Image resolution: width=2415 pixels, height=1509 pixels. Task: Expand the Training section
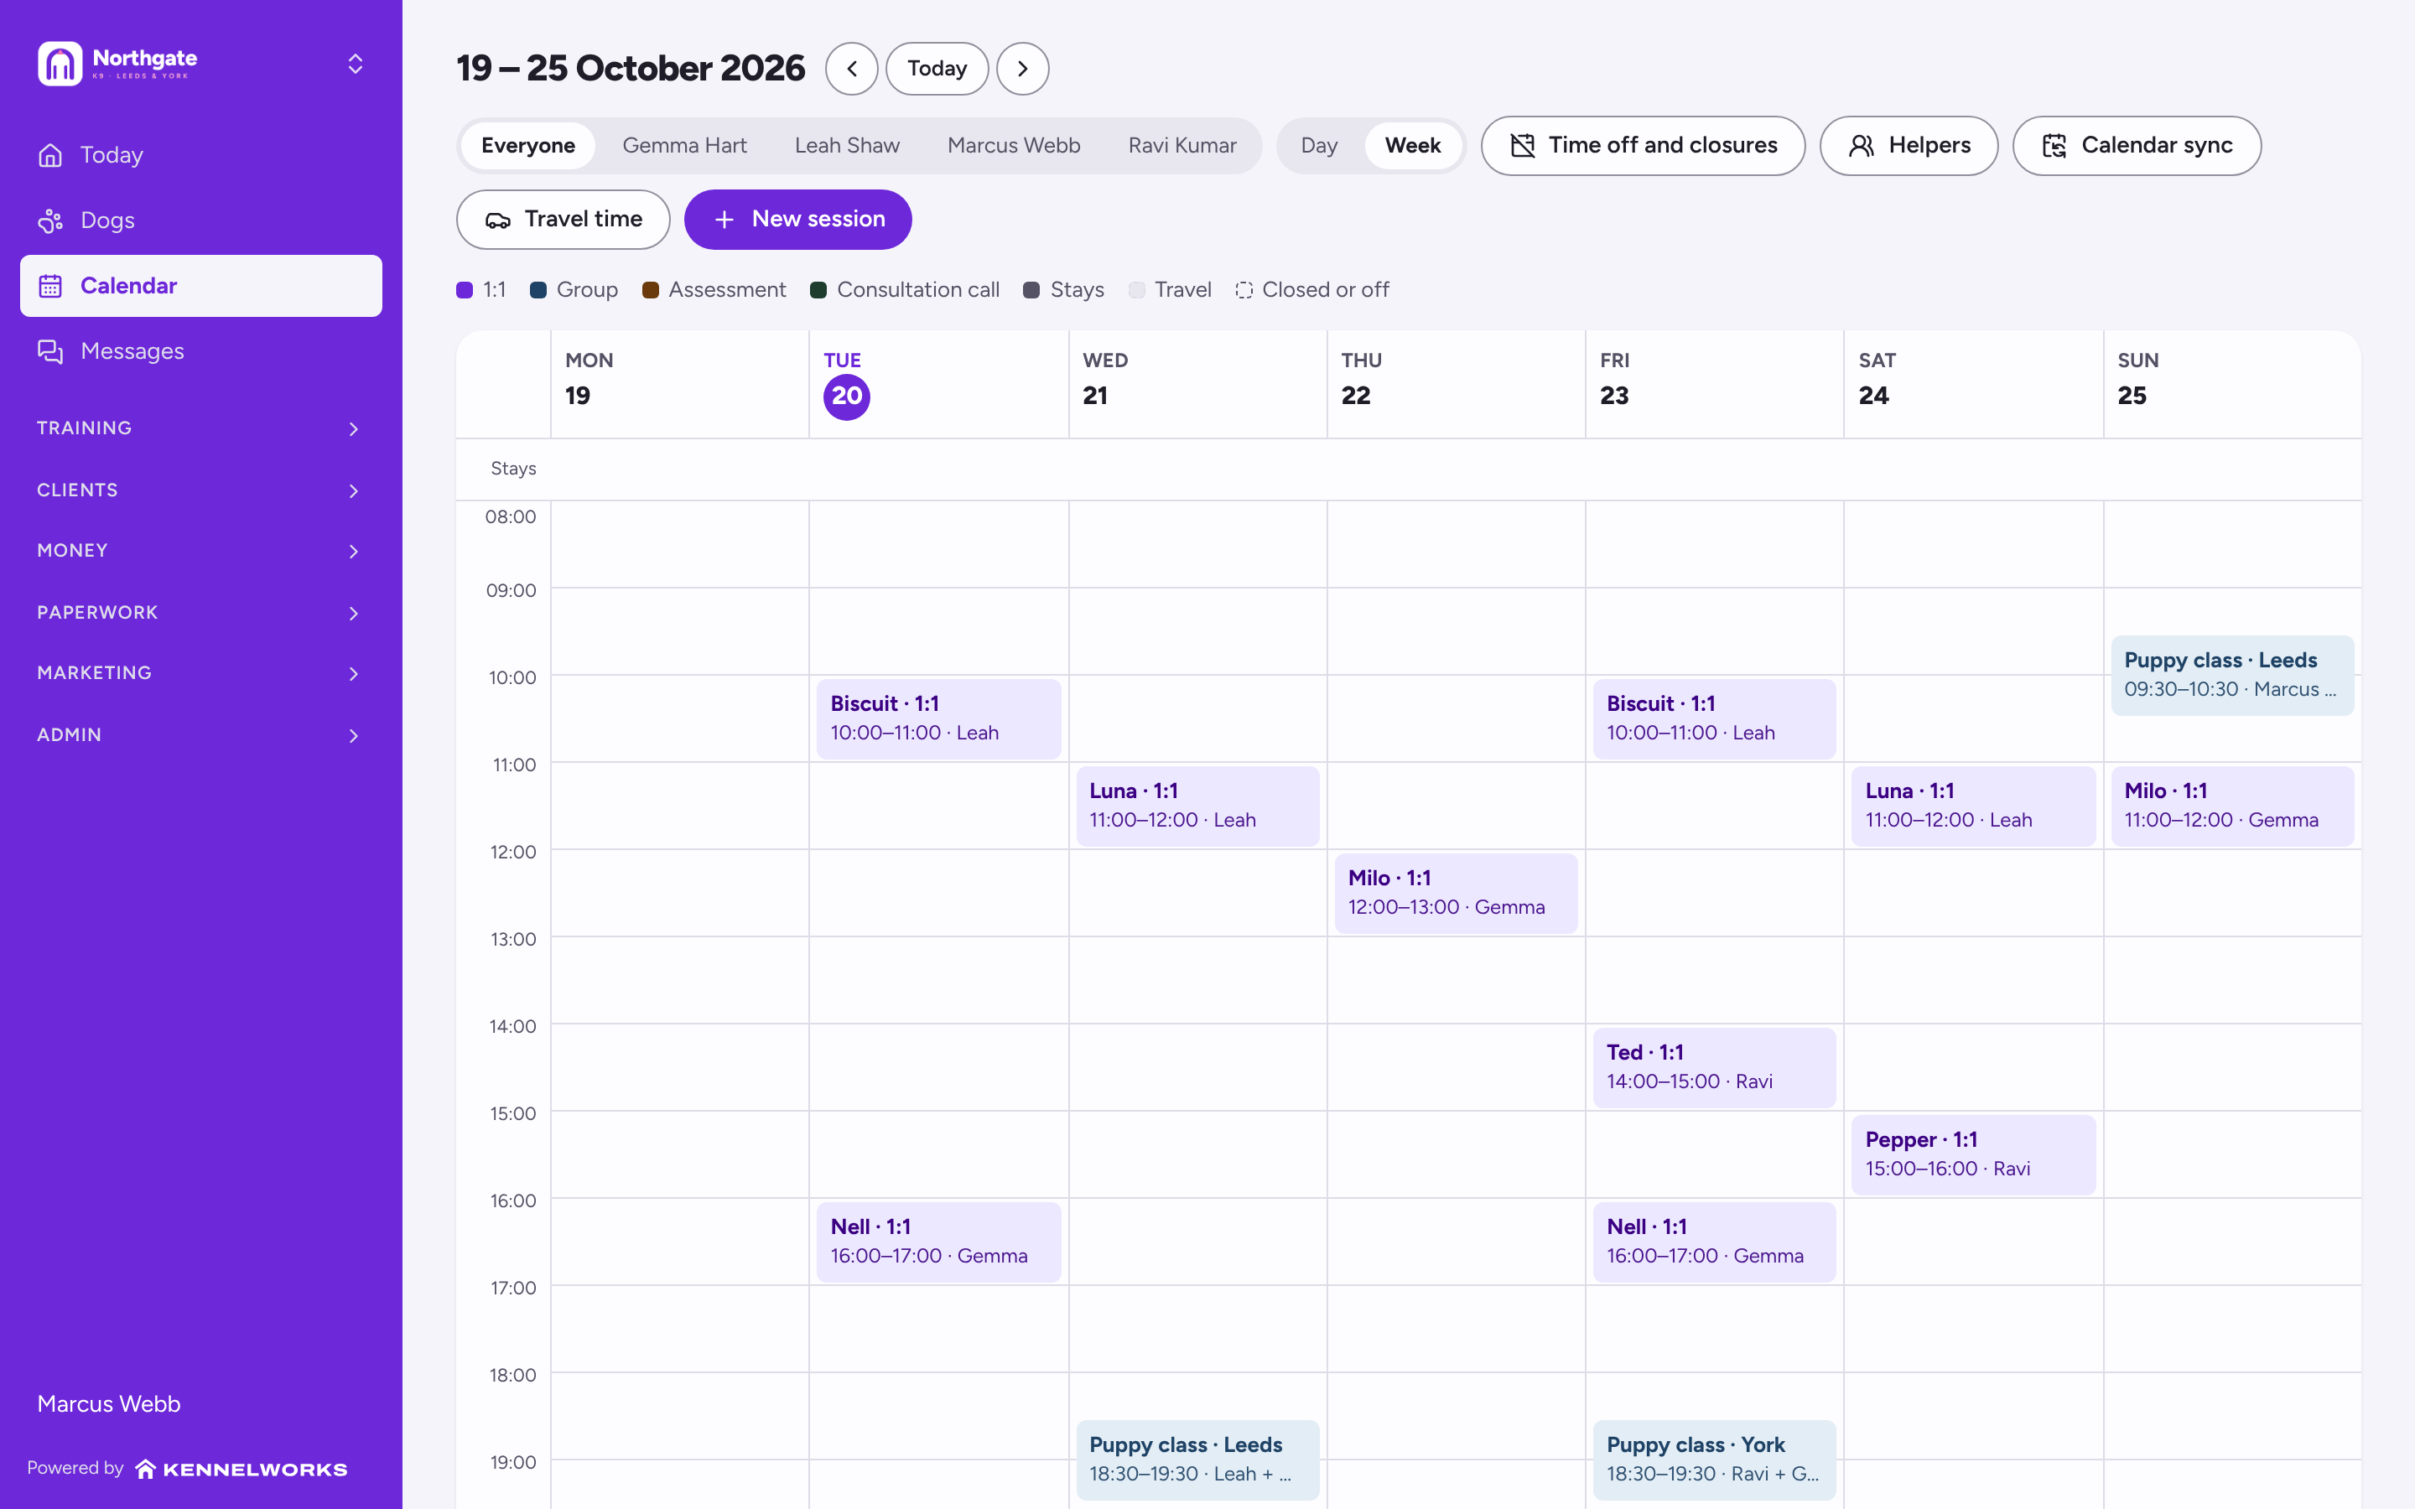point(200,428)
